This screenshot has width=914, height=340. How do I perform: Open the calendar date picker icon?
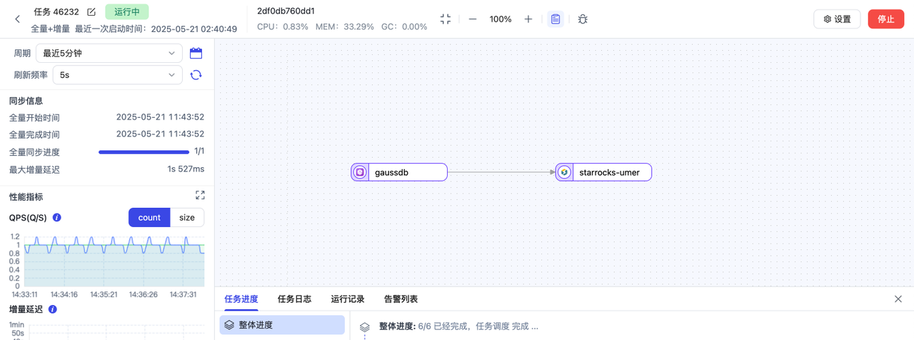196,53
